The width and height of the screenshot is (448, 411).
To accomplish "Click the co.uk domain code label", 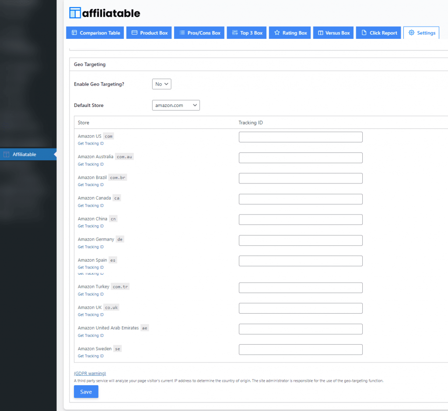I will click(x=111, y=307).
